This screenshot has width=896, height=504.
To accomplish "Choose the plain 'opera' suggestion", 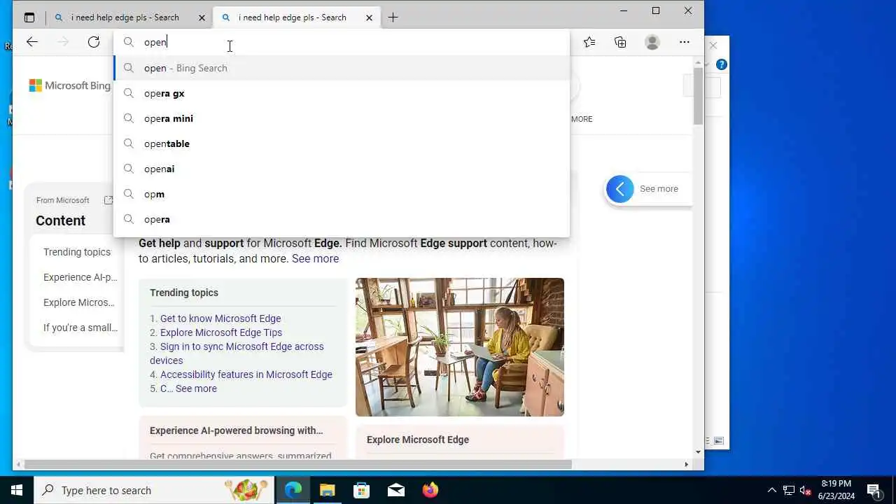I will (x=342, y=219).
